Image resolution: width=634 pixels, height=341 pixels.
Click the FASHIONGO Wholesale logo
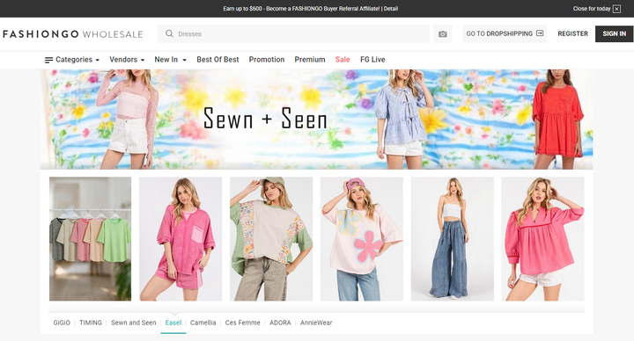73,34
